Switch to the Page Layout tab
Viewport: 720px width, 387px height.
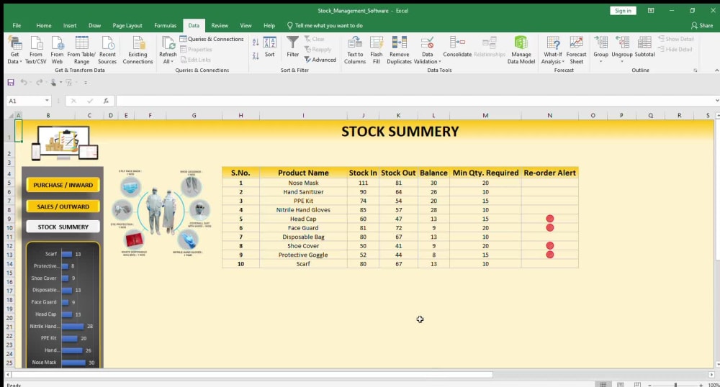(127, 26)
